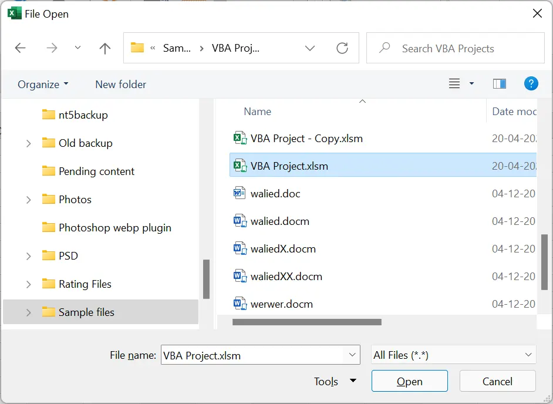The height and width of the screenshot is (404, 553).
Task: Open the File name history dropdown
Action: [352, 355]
